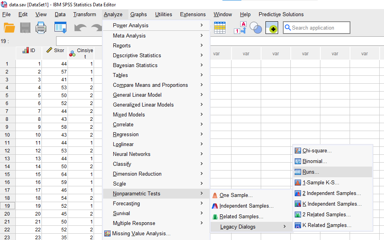Open 1-Sample K-S test

click(320, 183)
